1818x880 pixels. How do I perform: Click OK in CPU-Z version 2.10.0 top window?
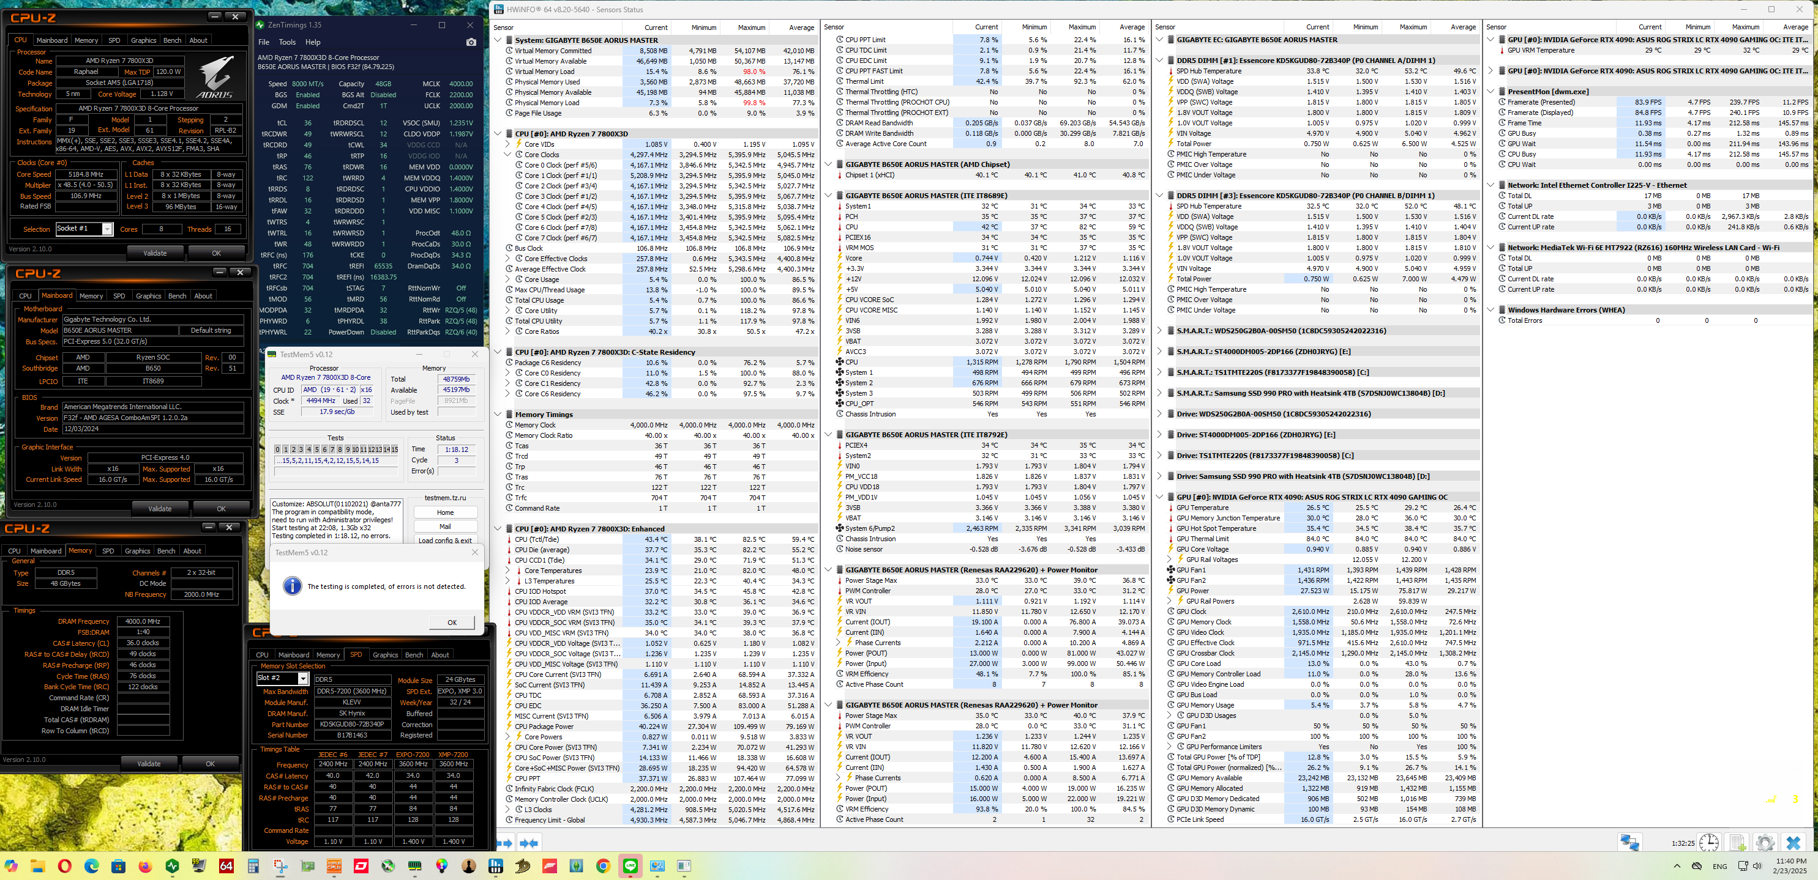216,253
